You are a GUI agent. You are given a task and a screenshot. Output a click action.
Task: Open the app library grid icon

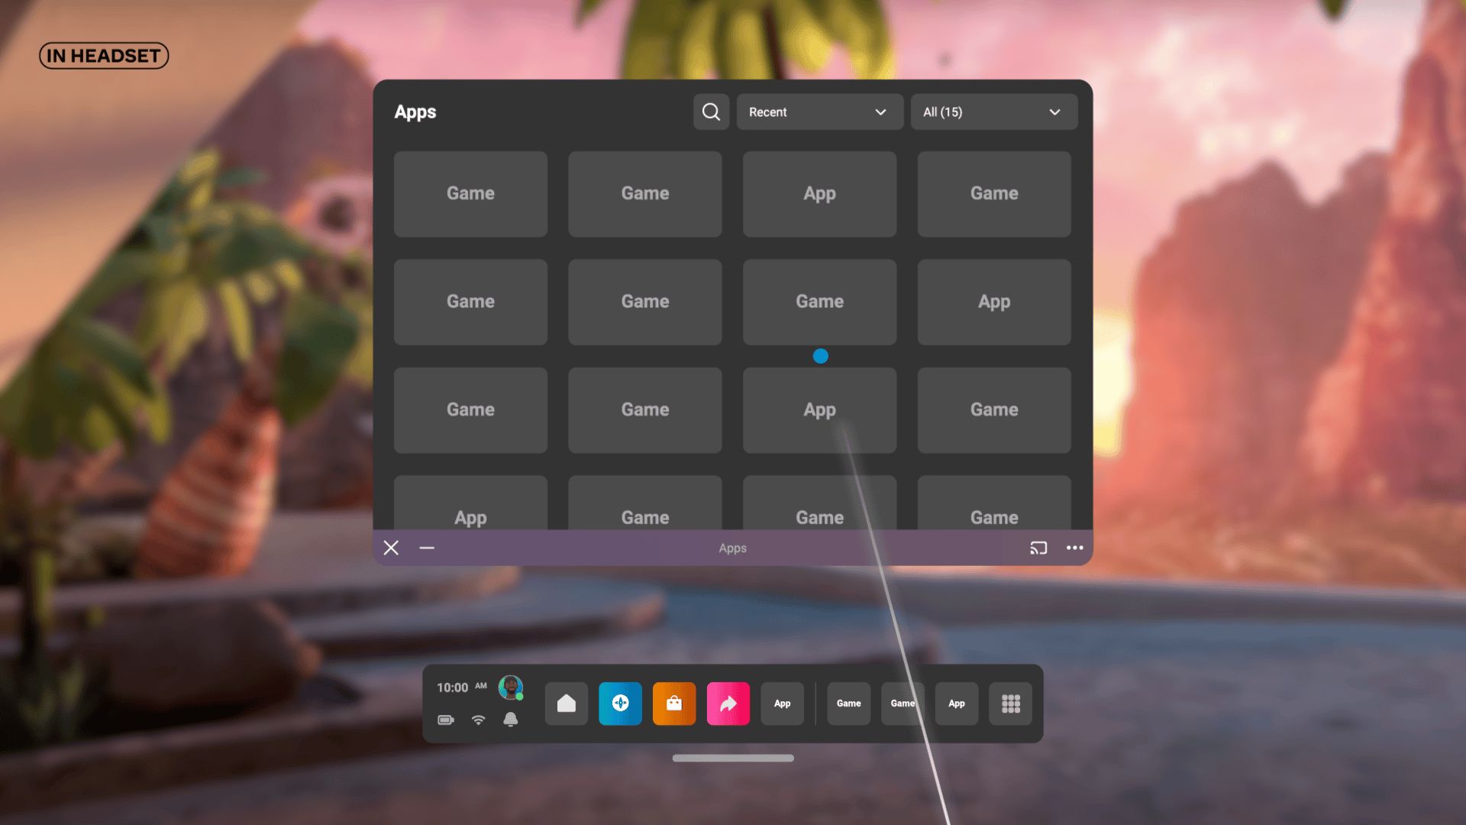pos(1010,704)
